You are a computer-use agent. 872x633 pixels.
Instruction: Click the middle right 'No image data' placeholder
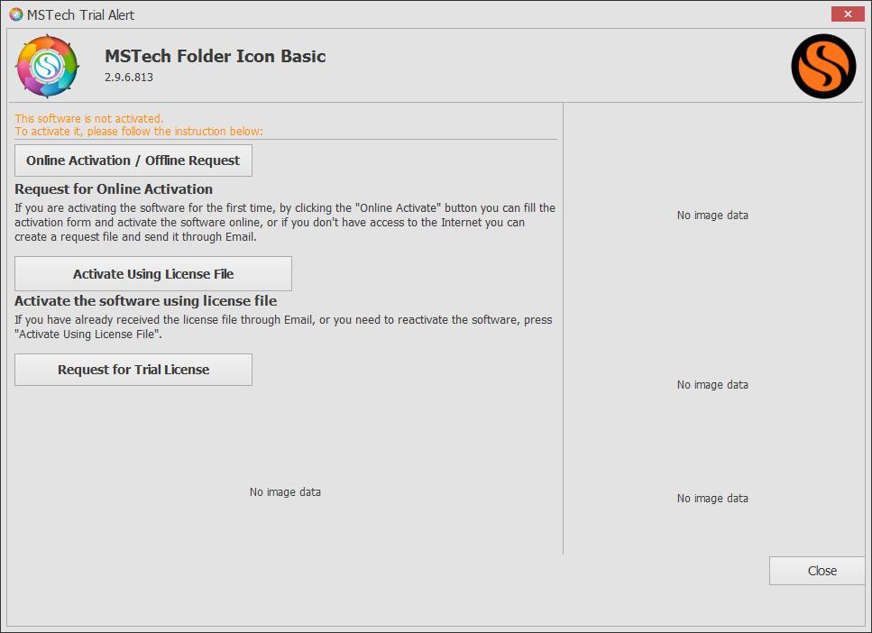coord(712,385)
